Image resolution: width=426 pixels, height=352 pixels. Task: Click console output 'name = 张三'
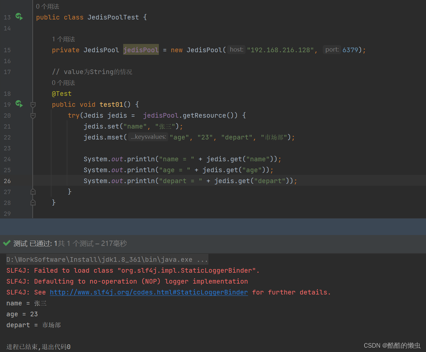click(x=26, y=303)
